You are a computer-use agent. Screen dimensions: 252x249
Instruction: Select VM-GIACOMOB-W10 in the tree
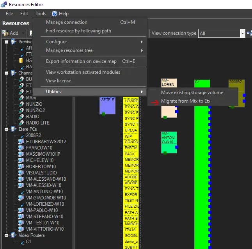46,198
